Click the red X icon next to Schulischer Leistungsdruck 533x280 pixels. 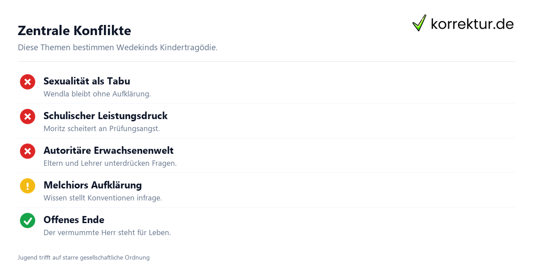pyautogui.click(x=28, y=116)
